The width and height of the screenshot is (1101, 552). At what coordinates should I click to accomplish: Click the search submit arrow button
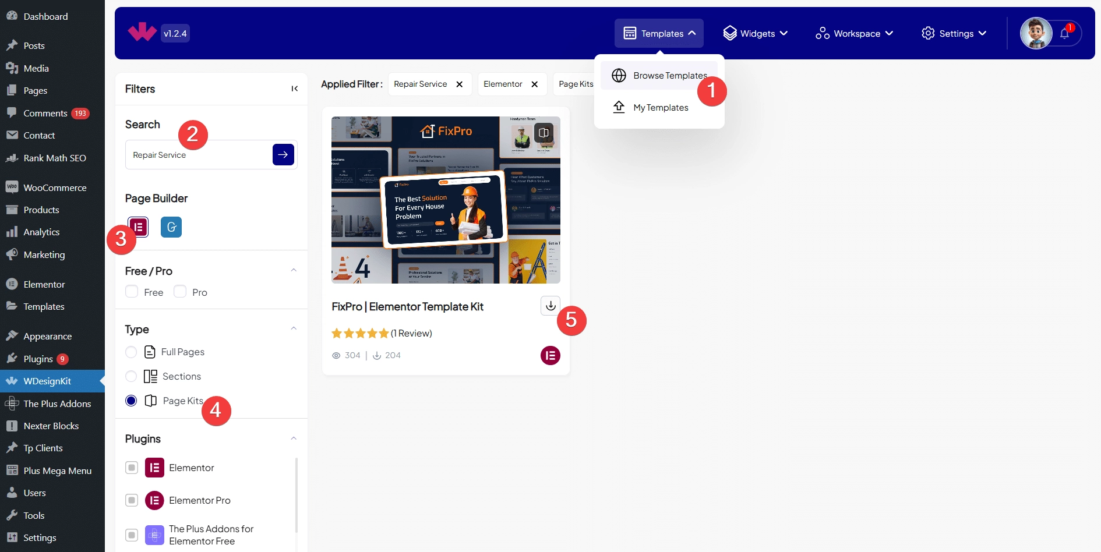tap(283, 155)
